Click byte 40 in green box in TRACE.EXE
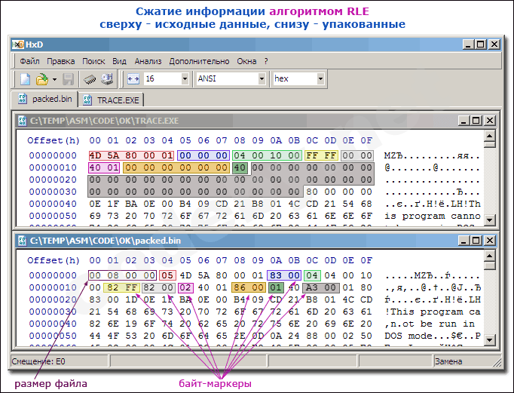This screenshot has width=514, height=393. pyautogui.click(x=240, y=167)
